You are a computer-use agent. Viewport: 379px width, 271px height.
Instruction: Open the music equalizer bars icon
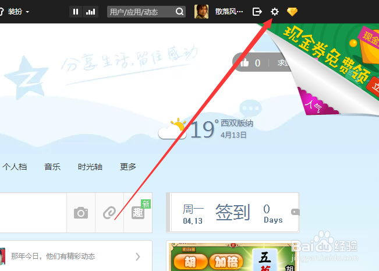coord(90,12)
